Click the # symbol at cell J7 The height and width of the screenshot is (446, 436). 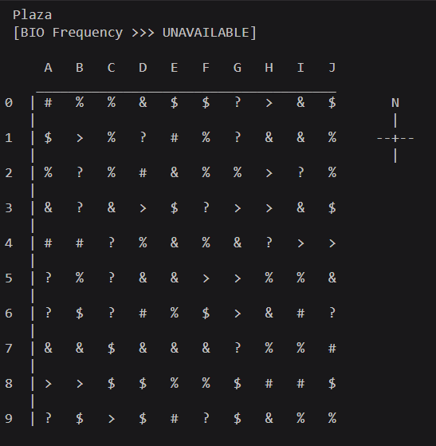coord(332,349)
